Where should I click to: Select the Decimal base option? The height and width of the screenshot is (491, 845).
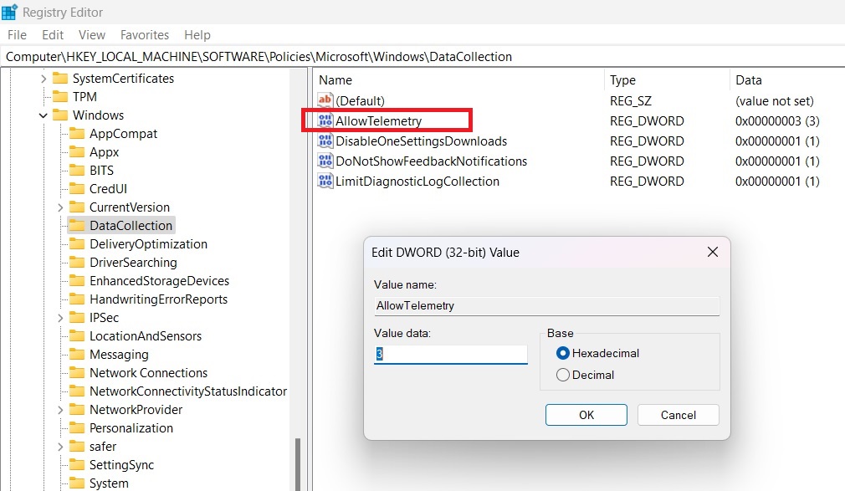coord(565,375)
